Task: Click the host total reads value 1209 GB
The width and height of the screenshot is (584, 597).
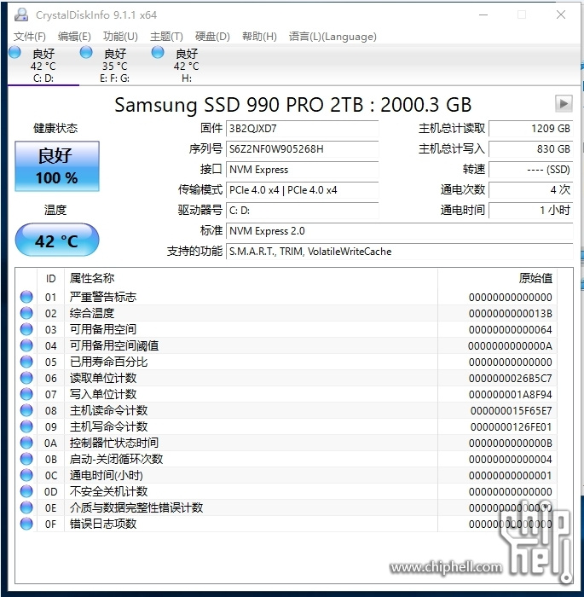Action: point(530,129)
